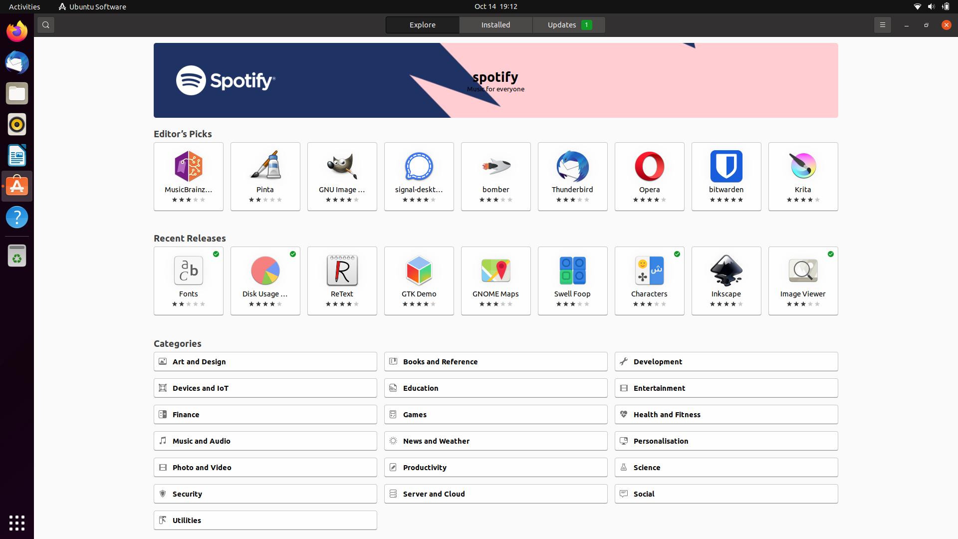Open GNU Image Manipulation Program tile

point(342,177)
